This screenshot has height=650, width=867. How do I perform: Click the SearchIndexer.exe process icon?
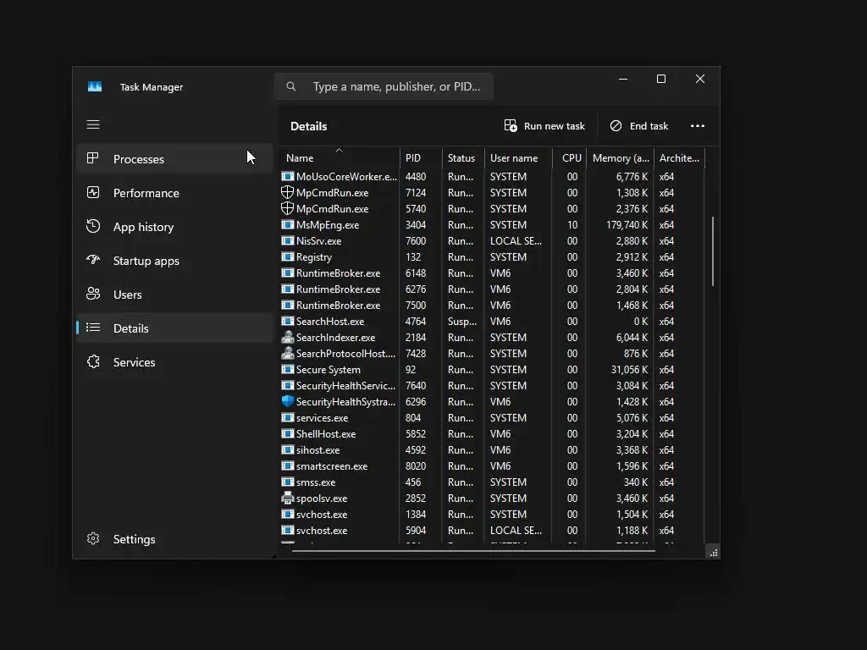tap(288, 337)
